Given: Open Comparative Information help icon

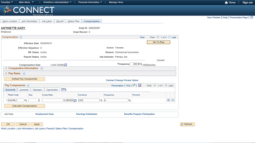Looking at the screenshot, I should [42, 68].
